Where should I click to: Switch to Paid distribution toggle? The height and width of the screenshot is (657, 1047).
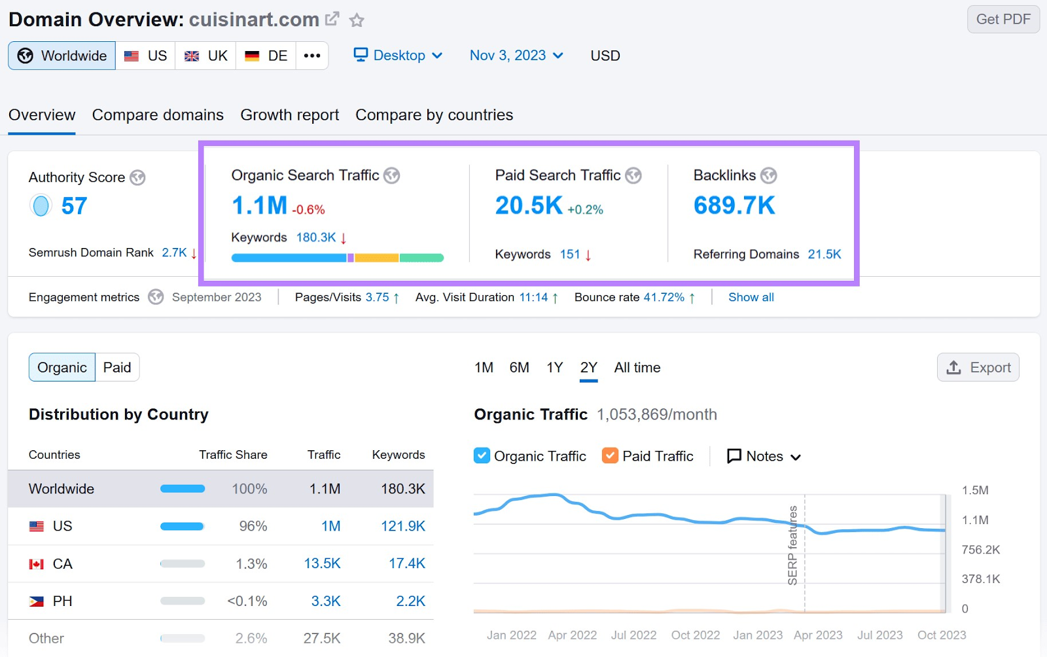click(x=117, y=367)
